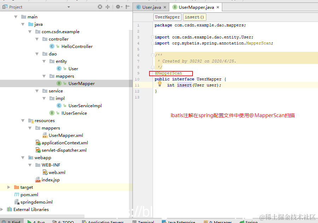The height and width of the screenshot is (223, 318).
Task: Click the scroll-from-source target icon
Action: click(x=100, y=7)
